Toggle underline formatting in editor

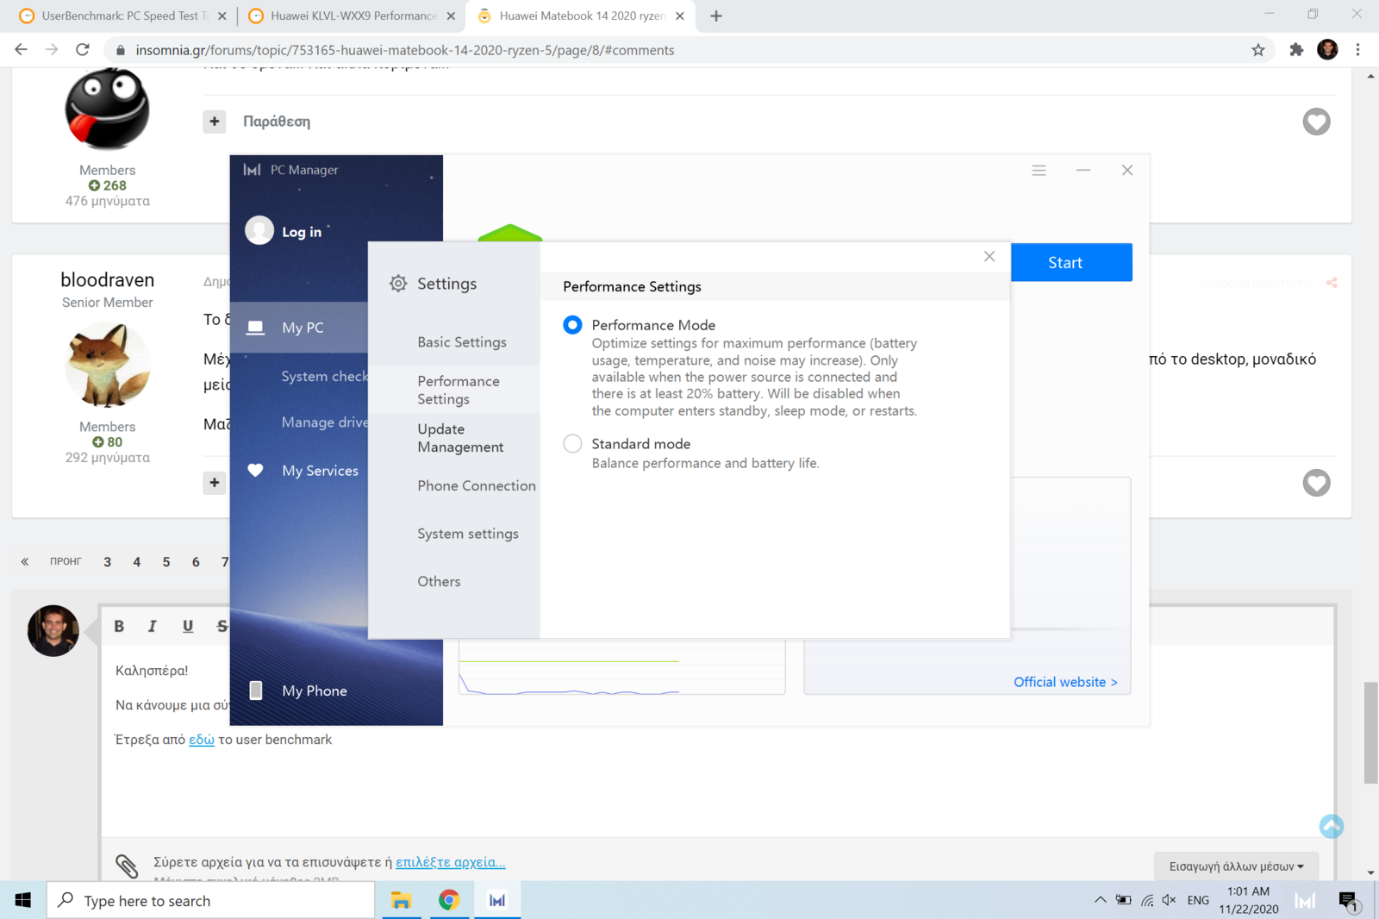(x=188, y=627)
